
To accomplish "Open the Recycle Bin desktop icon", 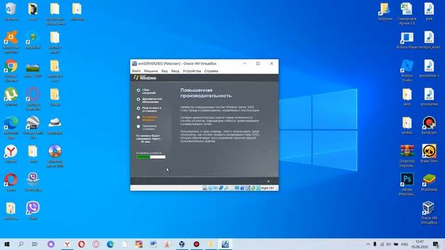I will click(x=11, y=11).
